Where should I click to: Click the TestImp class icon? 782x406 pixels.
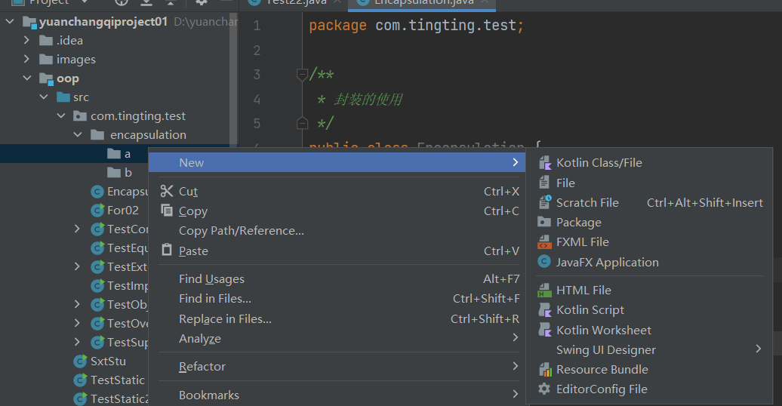point(97,286)
